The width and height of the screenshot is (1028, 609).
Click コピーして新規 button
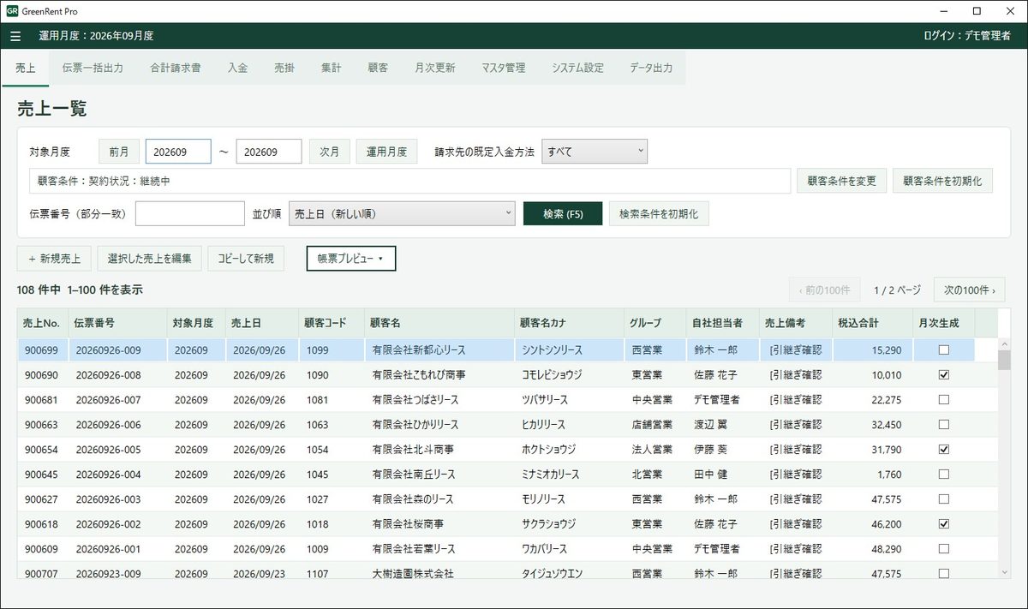(246, 259)
